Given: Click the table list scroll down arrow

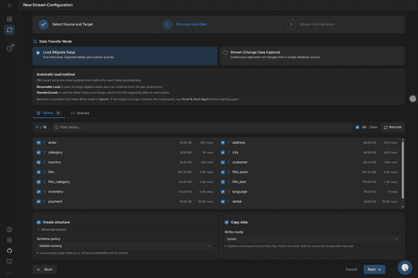Looking at the screenshot, I should 402,207.
